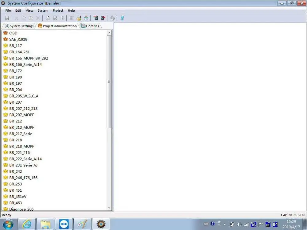
Task: Select the BR_253 project
Action: pos(16,184)
